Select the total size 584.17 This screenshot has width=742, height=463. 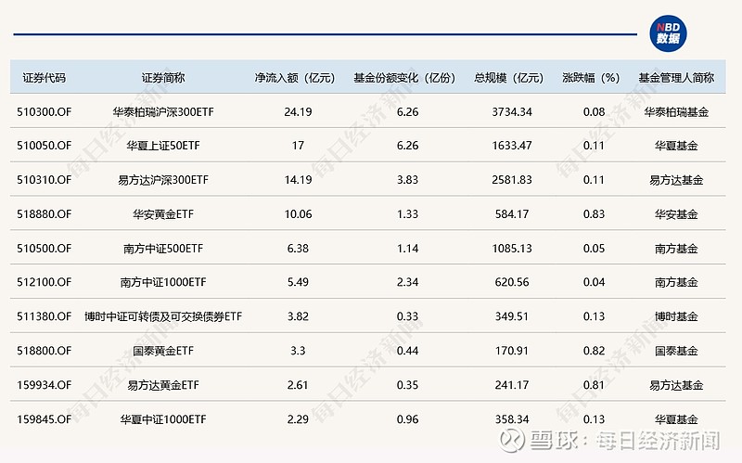pos(512,214)
